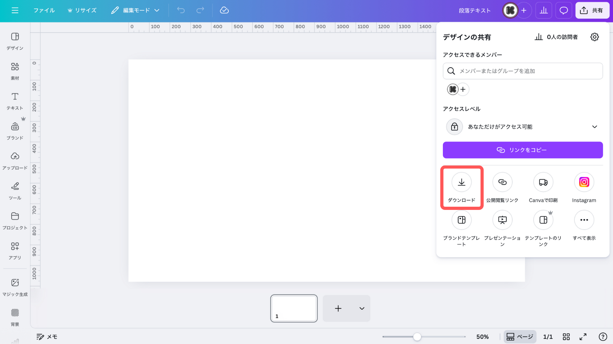
Task: Click the plus button beside the top avatar
Action: tap(524, 11)
